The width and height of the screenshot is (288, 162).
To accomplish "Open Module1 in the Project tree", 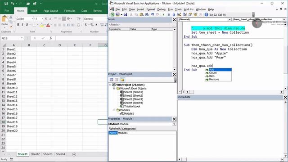I will (x=129, y=113).
